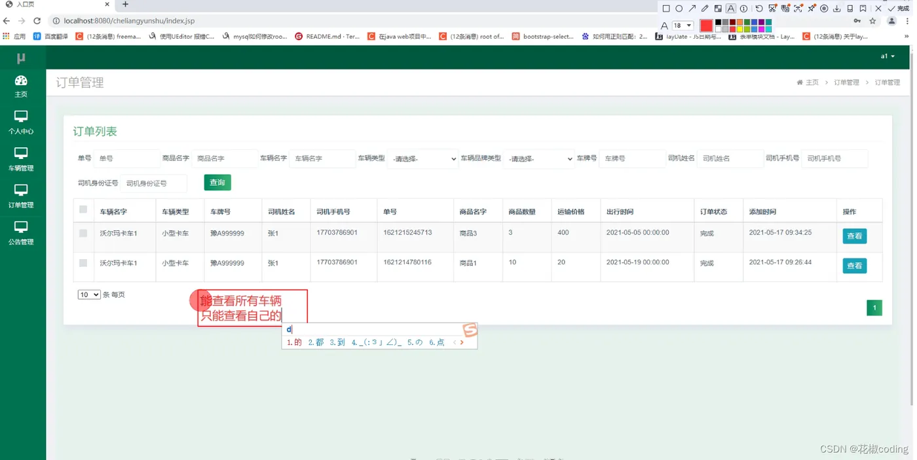Pin the screenshot to screen
Screen dimensions: 917x460
click(811, 9)
